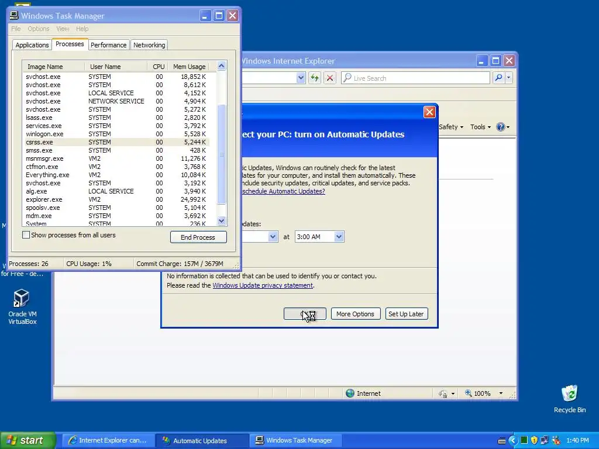
Task: Select the csrss.exe process row
Action: coord(116,142)
